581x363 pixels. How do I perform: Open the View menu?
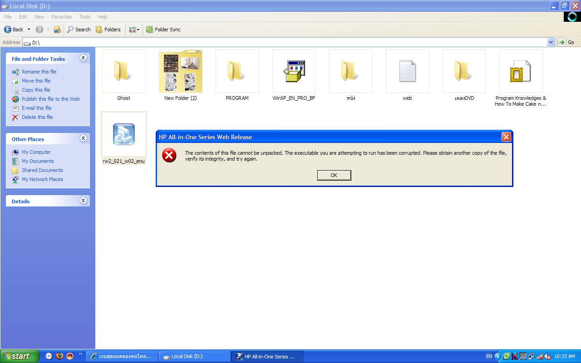(39, 17)
